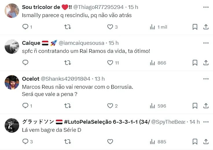
Task: Open the 15 h timestamp on Caique's tweet
Action: (x=113, y=43)
